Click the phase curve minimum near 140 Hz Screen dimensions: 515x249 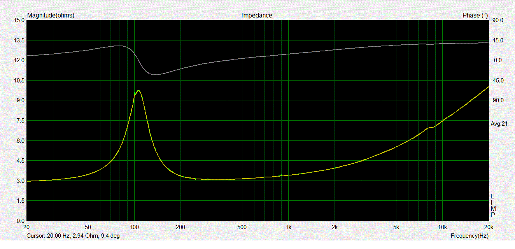pyautogui.click(x=156, y=74)
